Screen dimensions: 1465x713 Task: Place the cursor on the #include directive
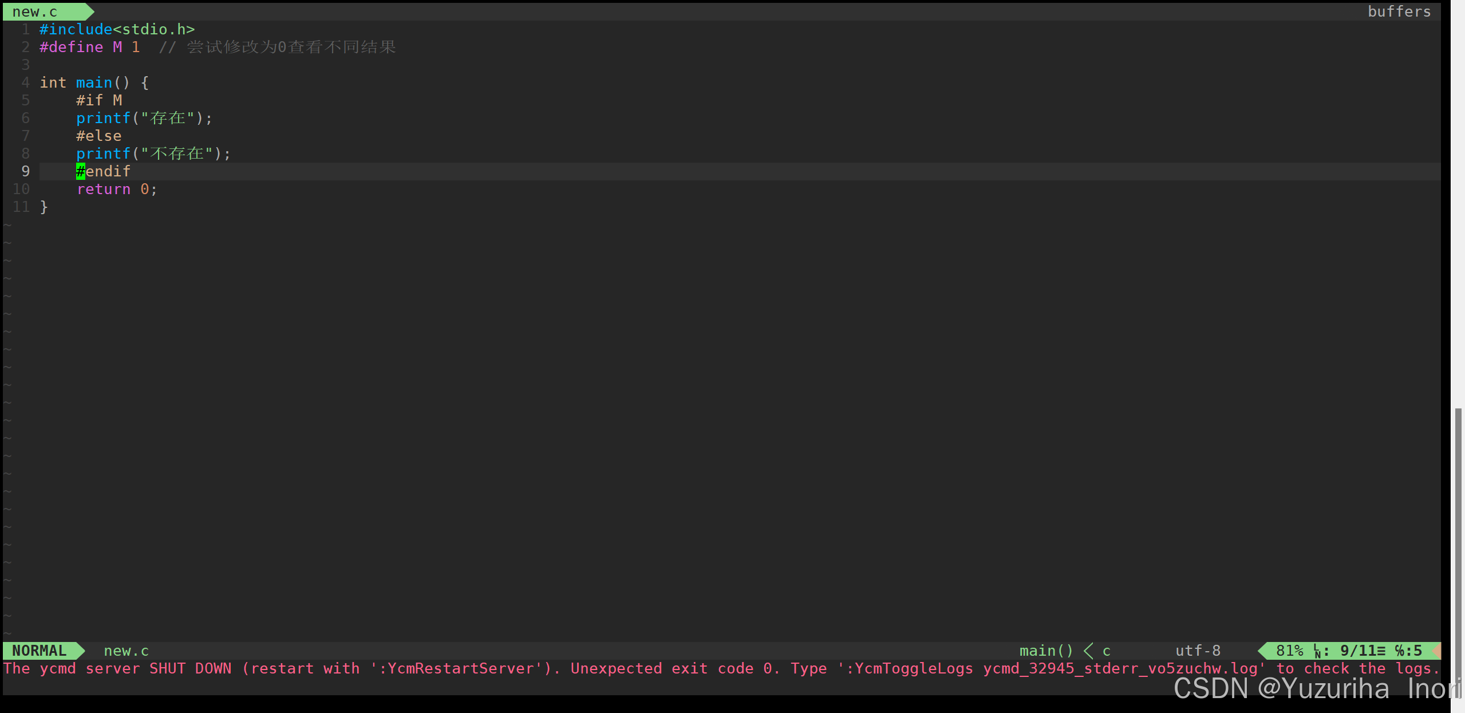(76, 29)
